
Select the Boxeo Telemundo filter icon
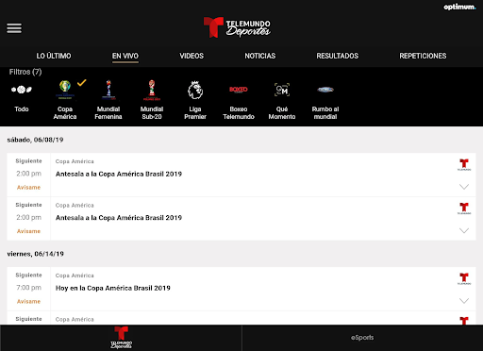coord(239,90)
